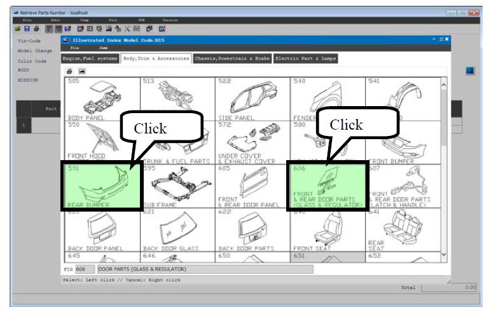491x312 pixels.
Task: Select figure 572 UNDER COVER & EXHAUST COVER
Action: (x=252, y=143)
